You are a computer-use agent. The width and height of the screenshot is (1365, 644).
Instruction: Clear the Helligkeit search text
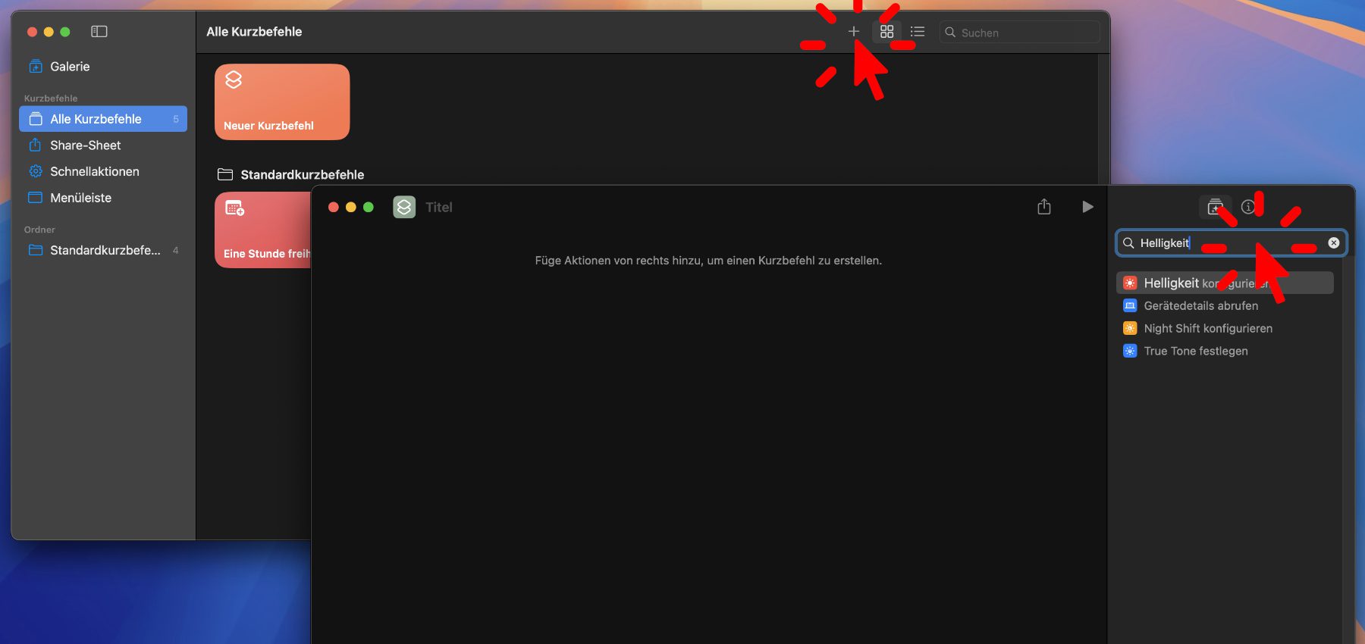click(1334, 243)
